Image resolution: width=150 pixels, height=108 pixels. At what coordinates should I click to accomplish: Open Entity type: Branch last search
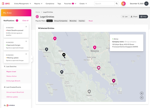pos(13,81)
